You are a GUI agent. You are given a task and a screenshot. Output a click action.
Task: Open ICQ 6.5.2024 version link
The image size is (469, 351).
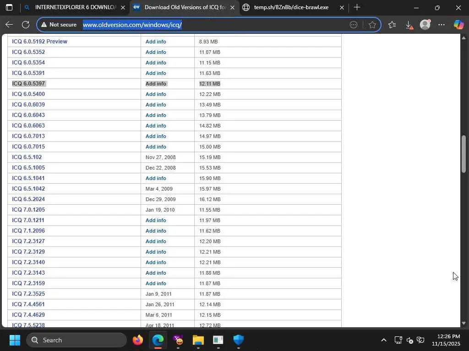pos(28,199)
